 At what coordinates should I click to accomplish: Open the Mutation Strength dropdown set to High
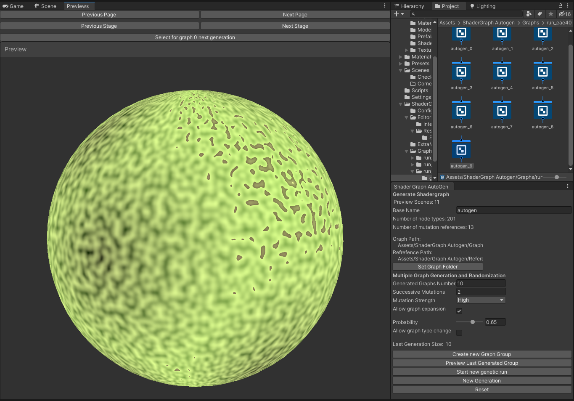(x=481, y=300)
